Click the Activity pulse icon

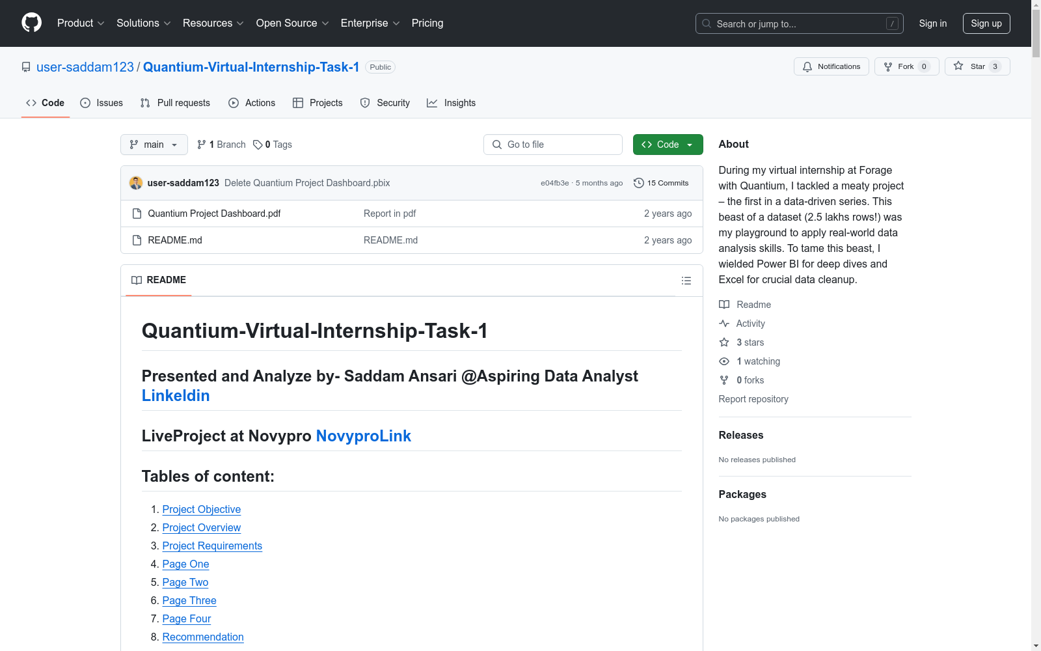click(724, 324)
